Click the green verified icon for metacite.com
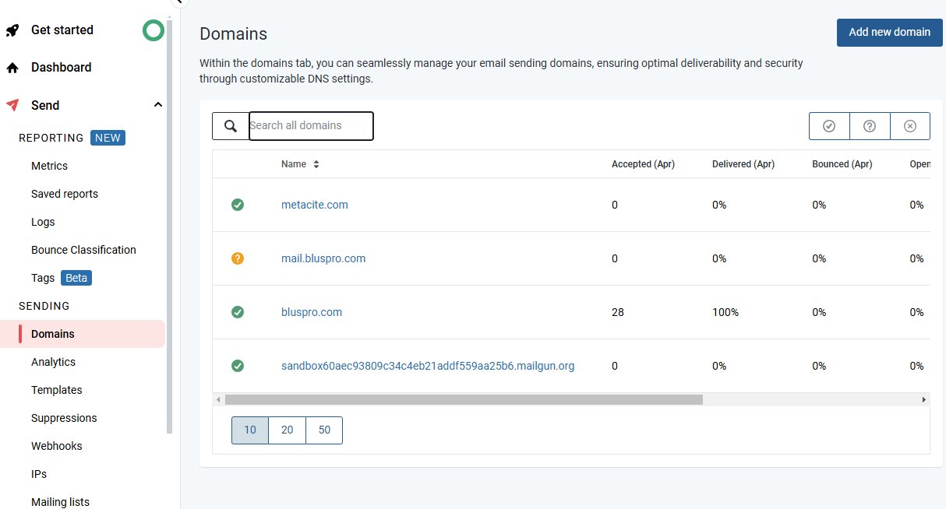The image size is (946, 509). point(238,205)
